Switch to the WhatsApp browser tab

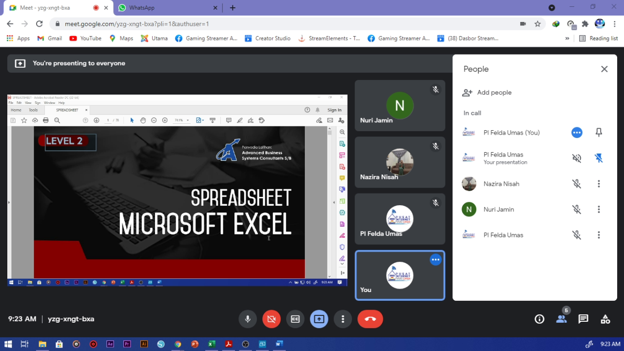(x=166, y=8)
